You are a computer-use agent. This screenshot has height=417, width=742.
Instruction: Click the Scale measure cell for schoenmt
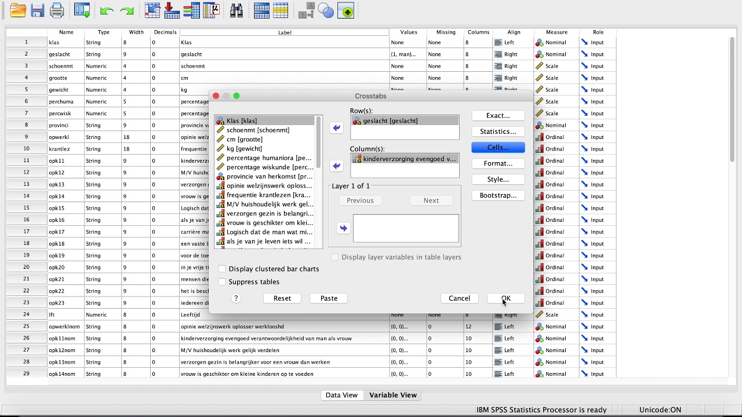click(556, 66)
